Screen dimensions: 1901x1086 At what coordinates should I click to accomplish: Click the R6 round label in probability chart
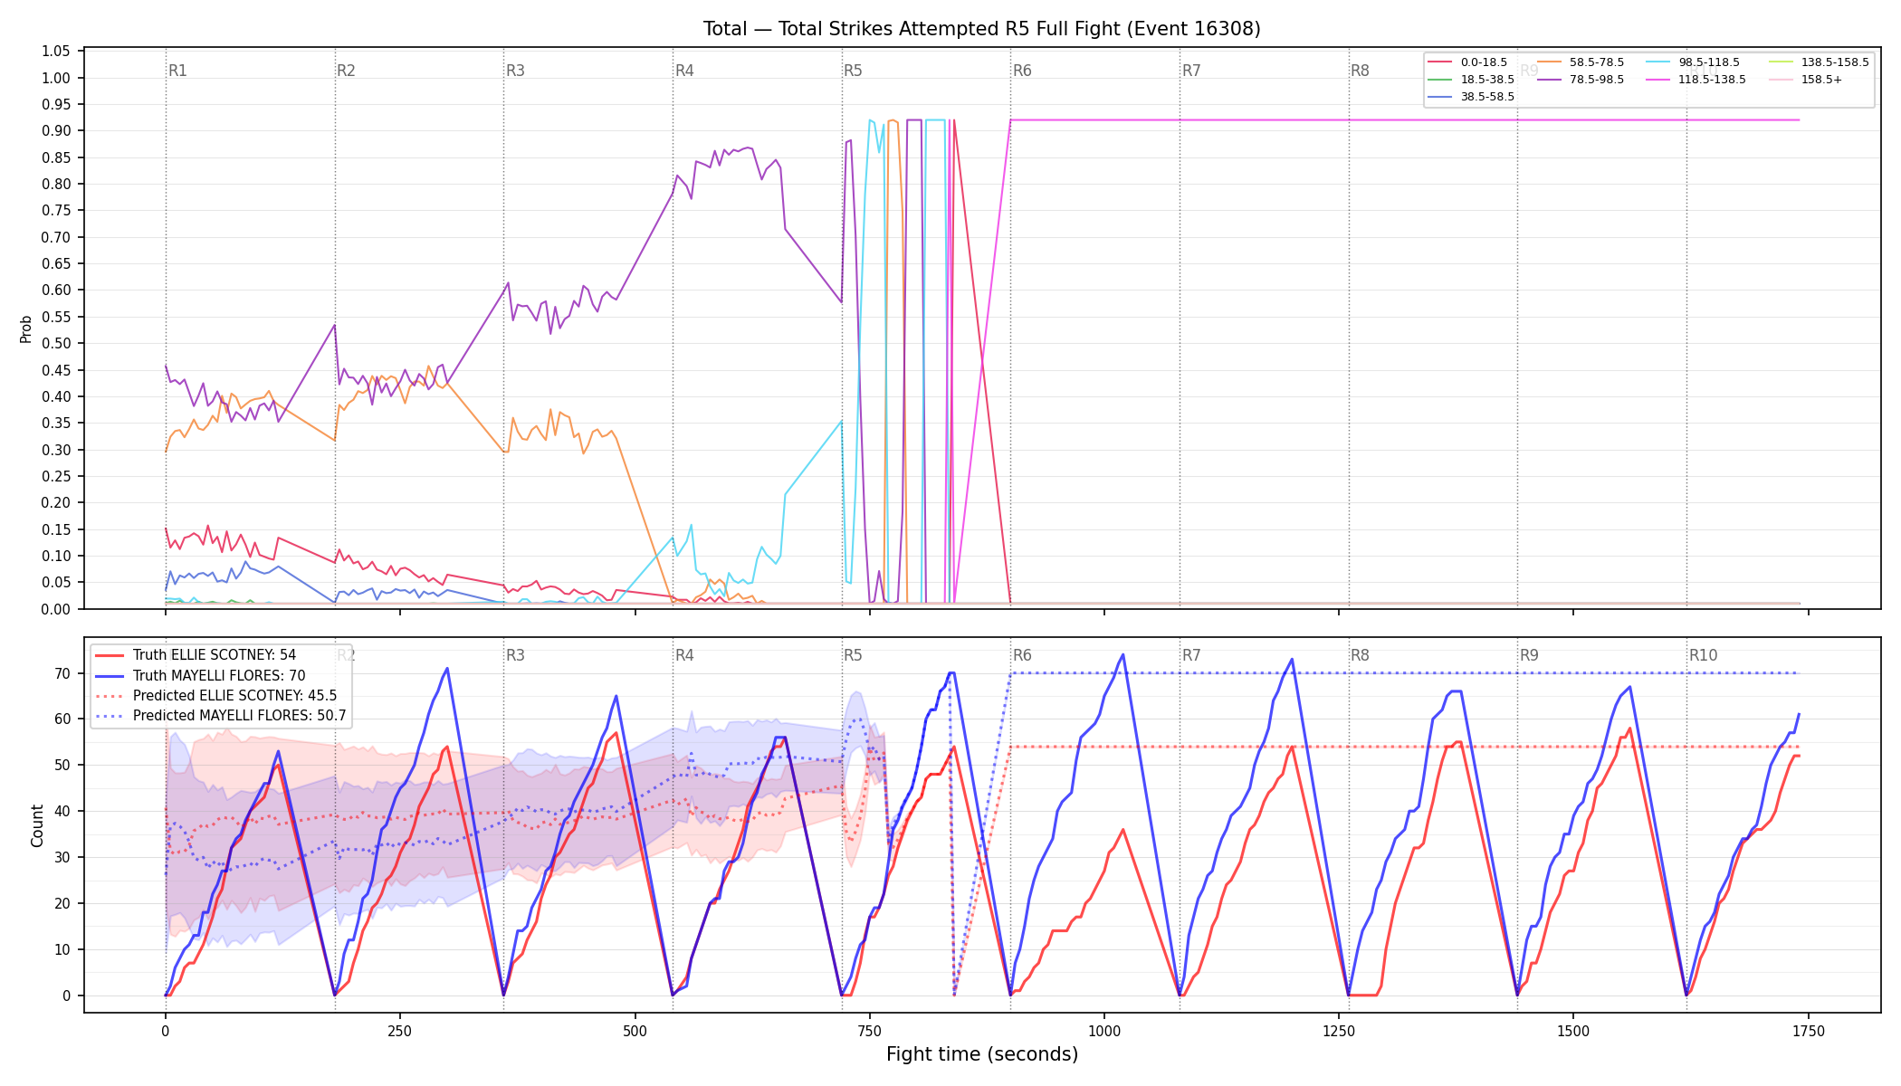pyautogui.click(x=1022, y=71)
